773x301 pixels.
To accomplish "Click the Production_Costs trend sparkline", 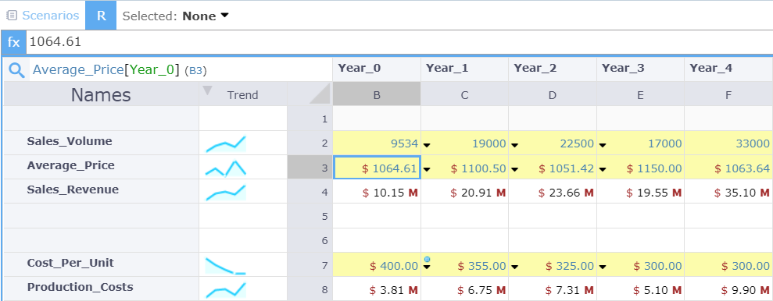I will click(226, 290).
